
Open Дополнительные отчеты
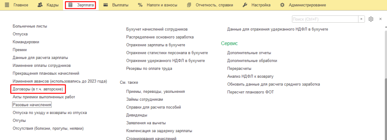(x=249, y=53)
